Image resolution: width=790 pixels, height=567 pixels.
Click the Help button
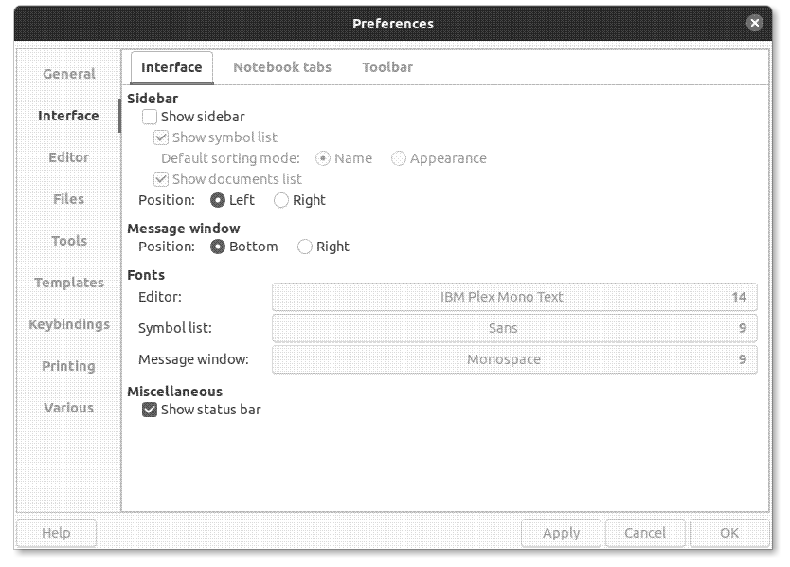tap(56, 533)
